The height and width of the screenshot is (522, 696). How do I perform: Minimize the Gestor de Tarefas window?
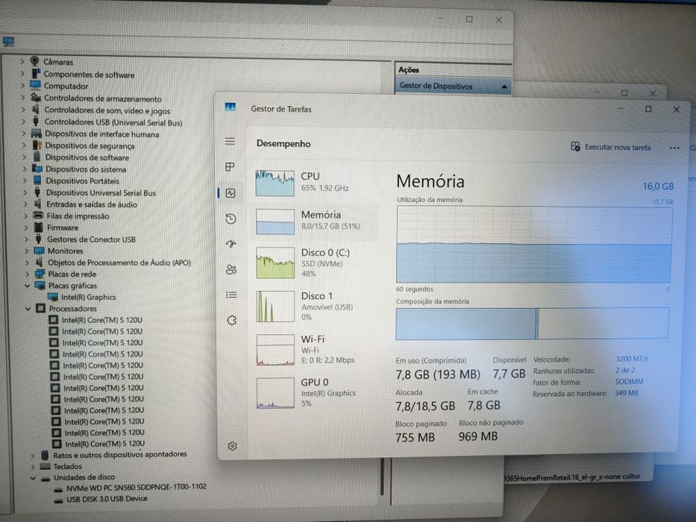click(x=621, y=109)
